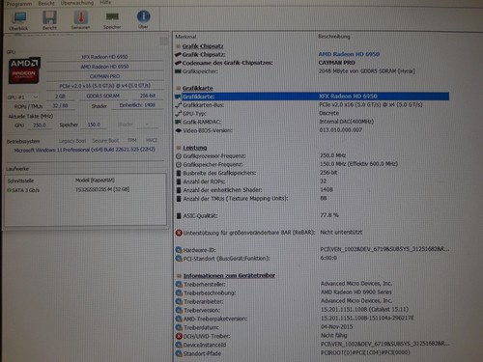Image resolution: width=483 pixels, height=362 pixels.
Task: Click the AMD Radeon HD 6950 link
Action: click(349, 54)
